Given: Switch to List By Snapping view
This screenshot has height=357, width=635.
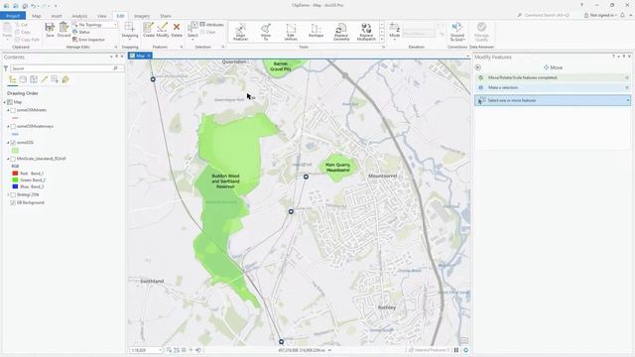Looking at the screenshot, I should pos(55,79).
